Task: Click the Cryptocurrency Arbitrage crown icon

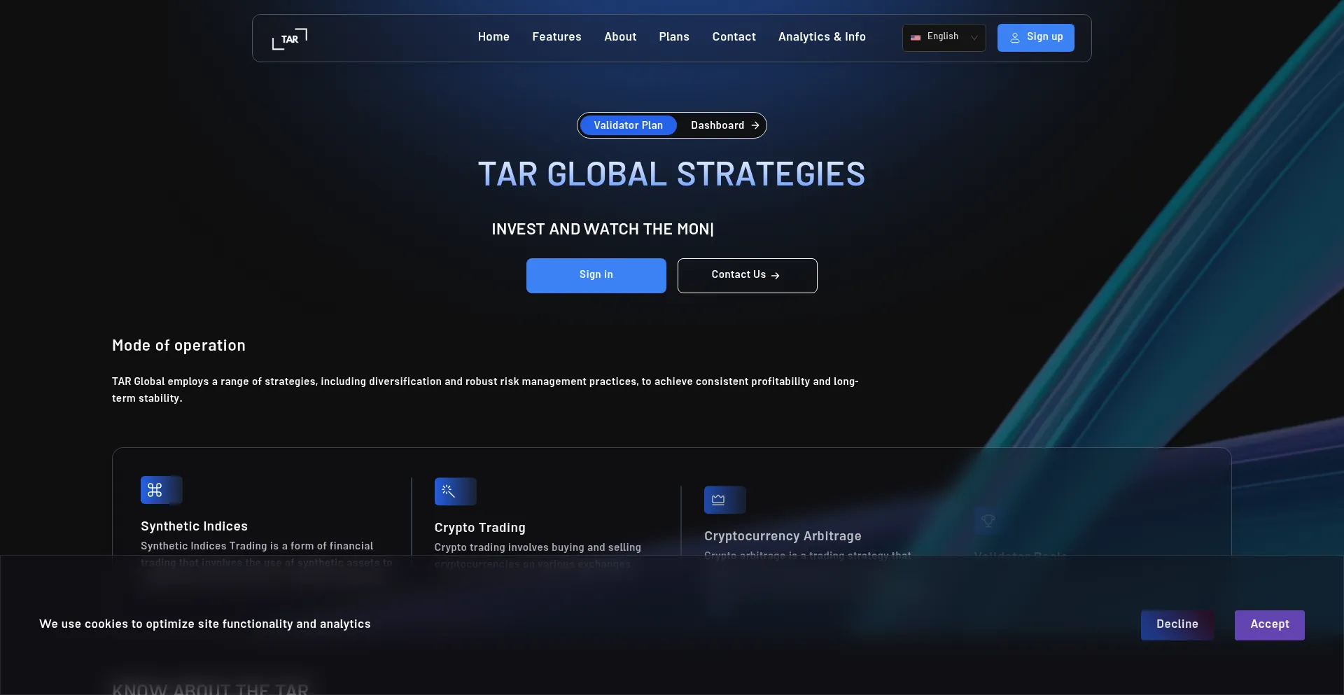Action: point(718,500)
